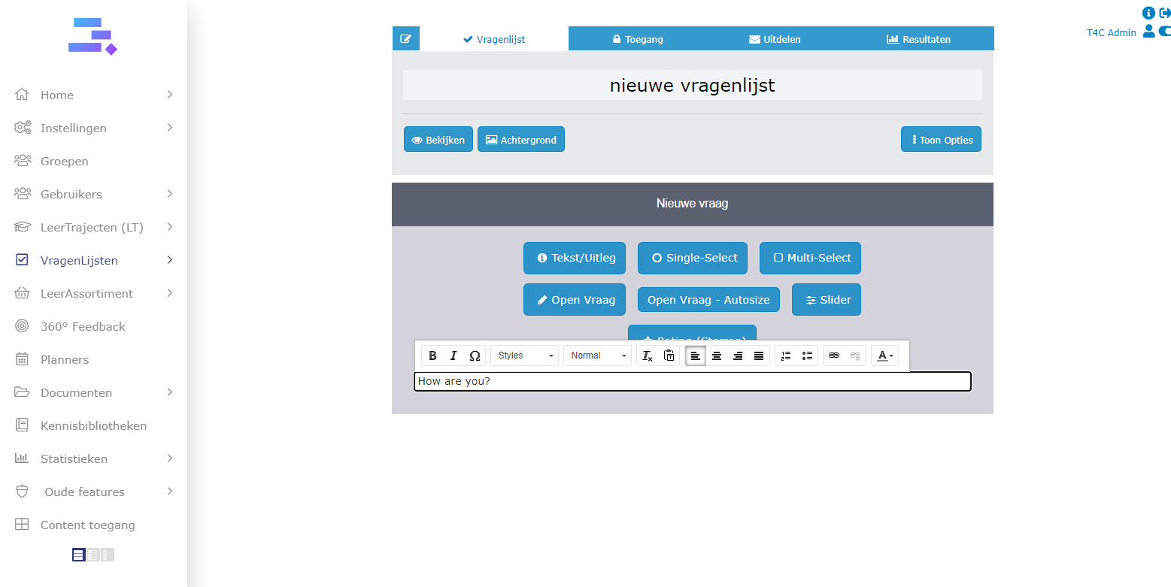
Task: Open the Normal paragraph format dropdown
Action: point(597,356)
